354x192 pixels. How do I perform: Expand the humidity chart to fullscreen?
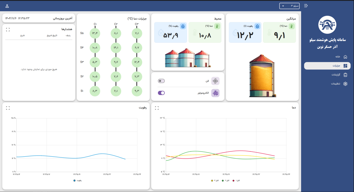point(8,108)
